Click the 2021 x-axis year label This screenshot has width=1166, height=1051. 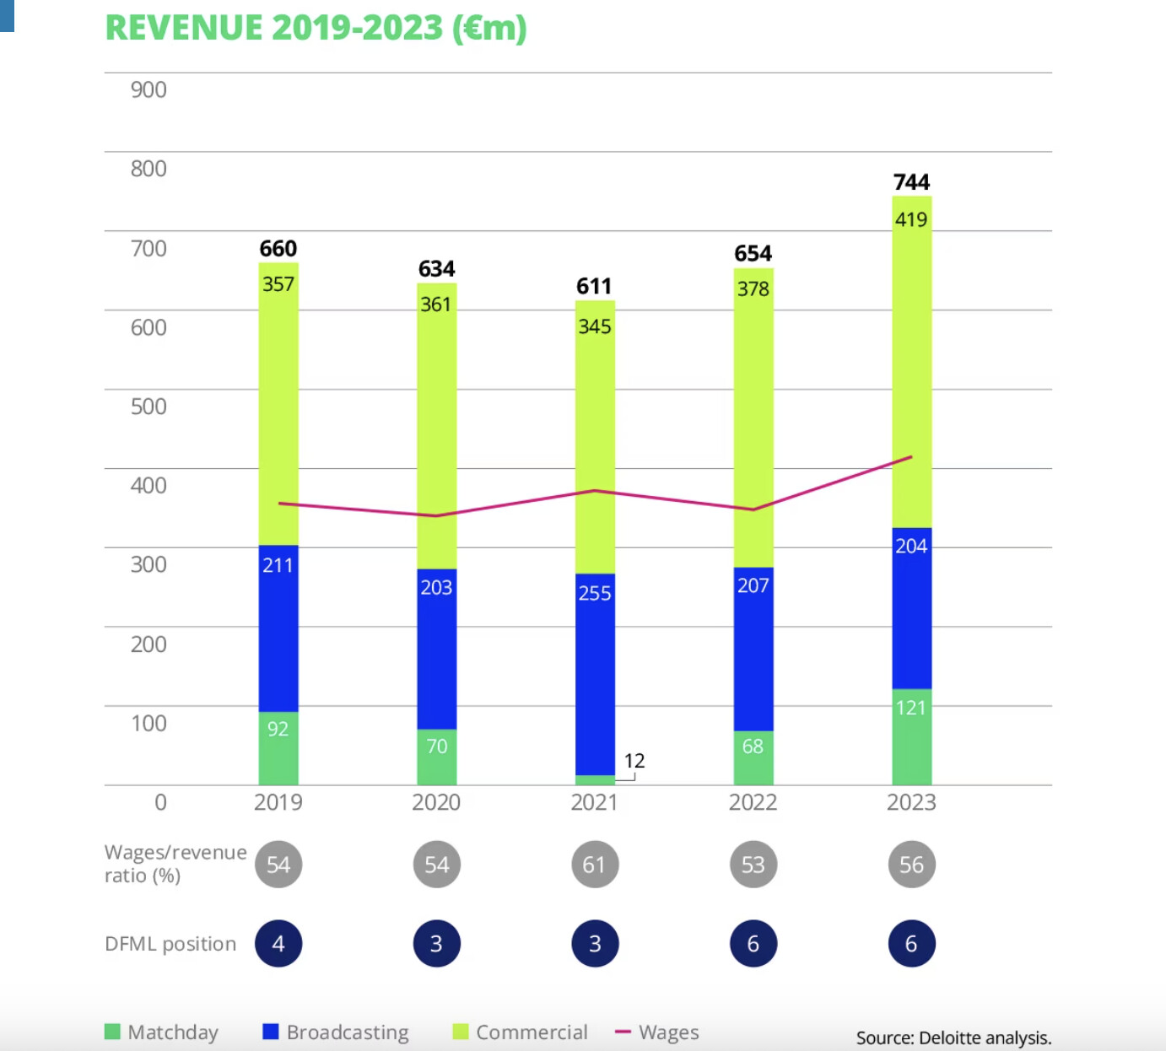tap(594, 802)
